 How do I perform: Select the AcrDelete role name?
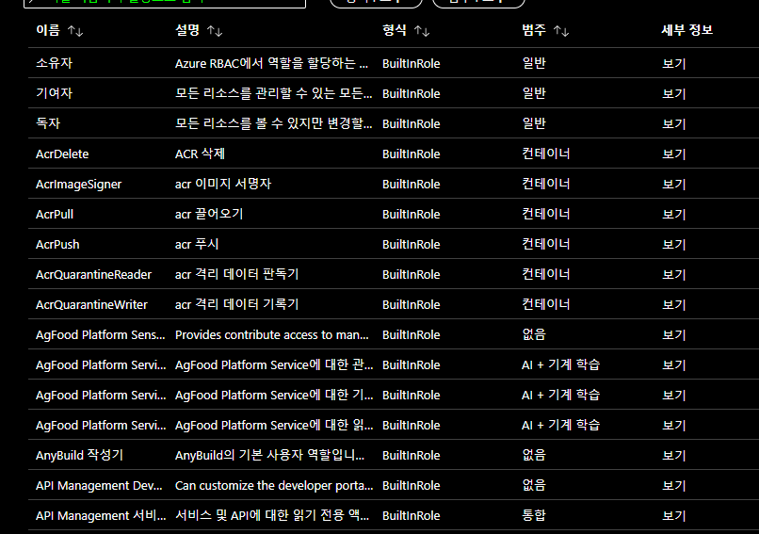click(62, 154)
